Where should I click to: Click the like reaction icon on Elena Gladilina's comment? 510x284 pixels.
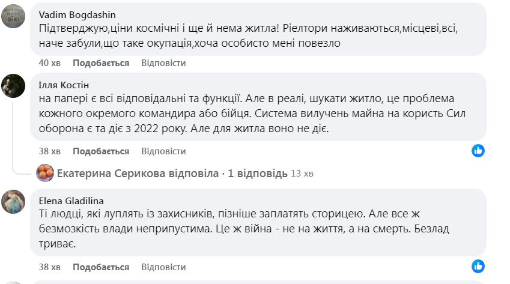pos(478,266)
